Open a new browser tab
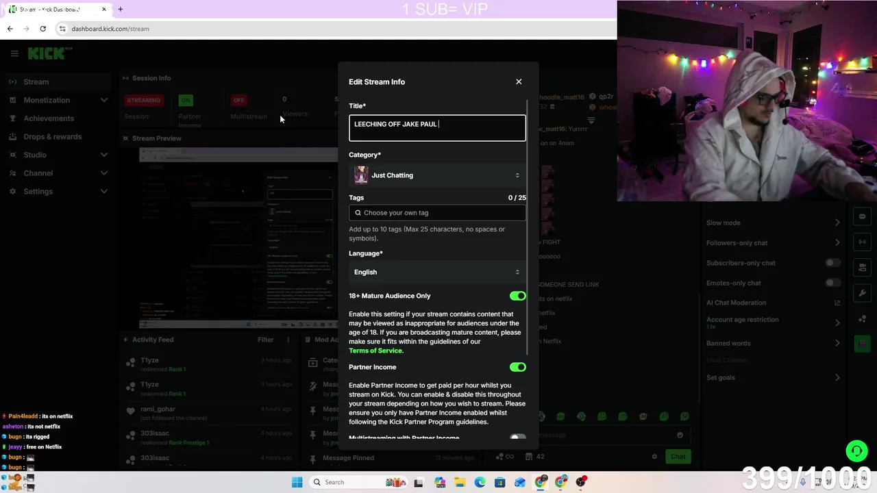Viewport: 877px width, 493px height. point(121,10)
